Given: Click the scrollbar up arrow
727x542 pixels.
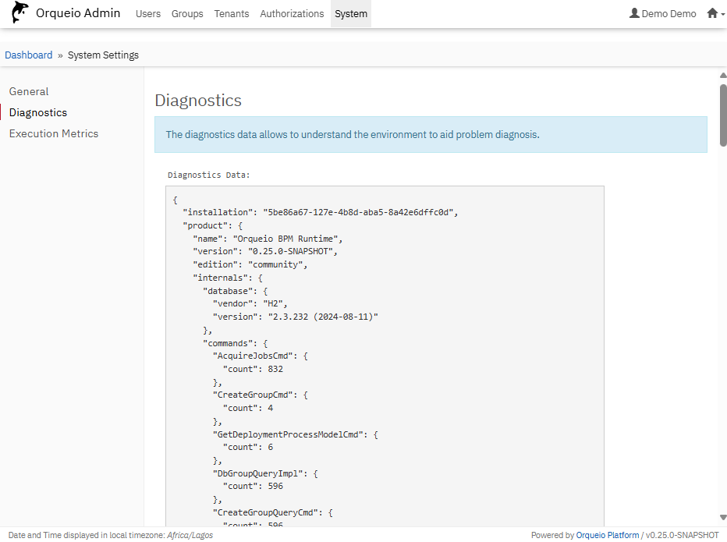Looking at the screenshot, I should 722,76.
